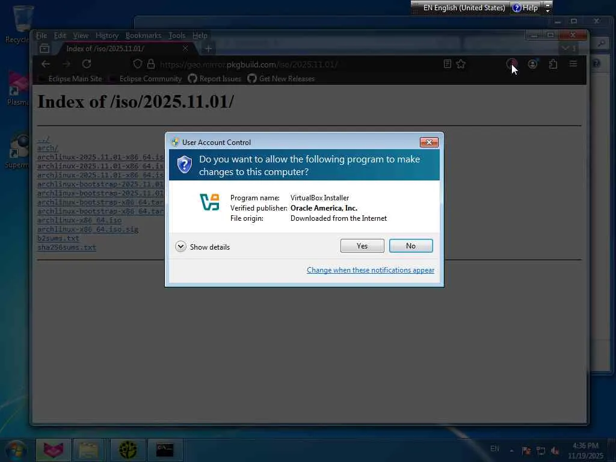Open b2sums.txt link
This screenshot has height=462, width=616.
tap(58, 238)
